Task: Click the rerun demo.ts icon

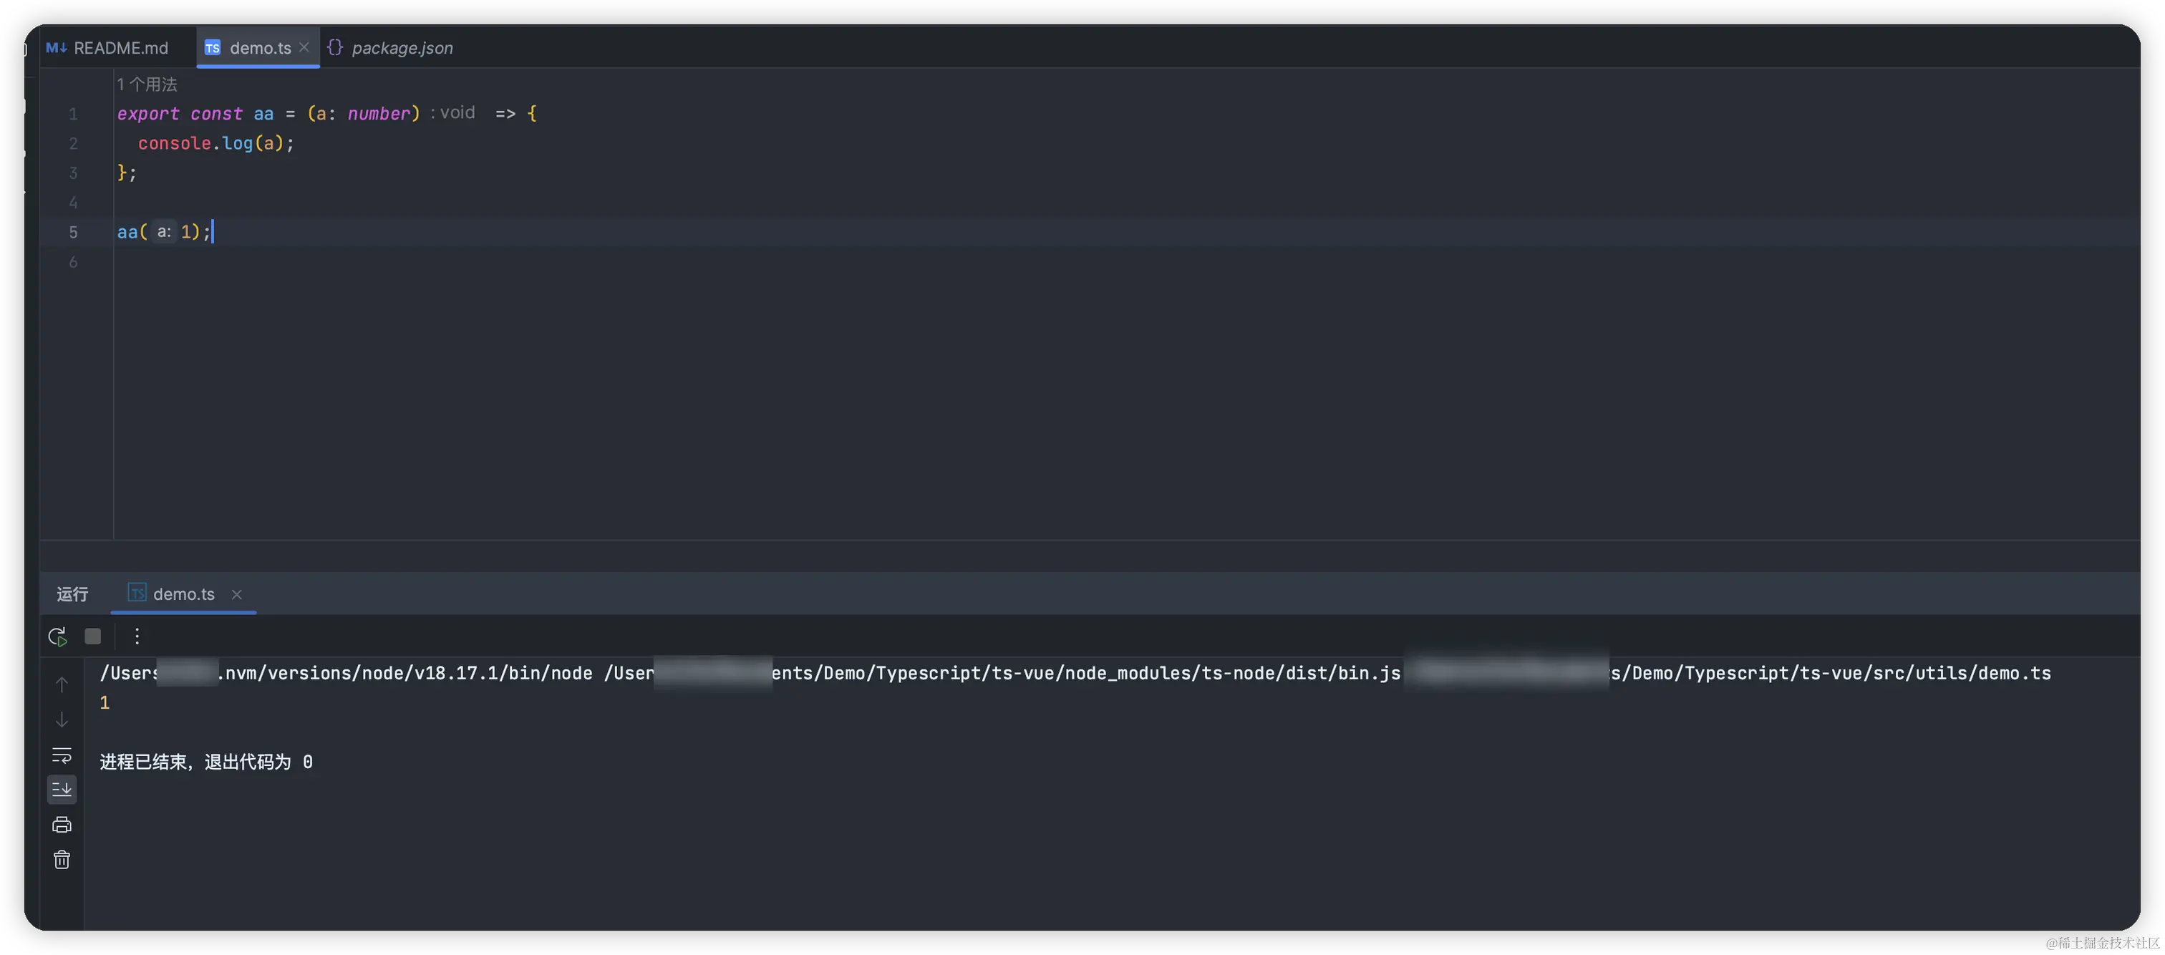Action: pyautogui.click(x=57, y=636)
